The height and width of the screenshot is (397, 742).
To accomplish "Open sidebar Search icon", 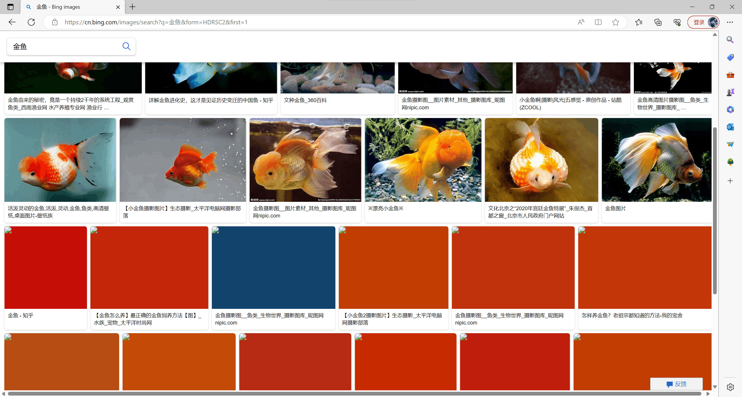I will point(730,40).
